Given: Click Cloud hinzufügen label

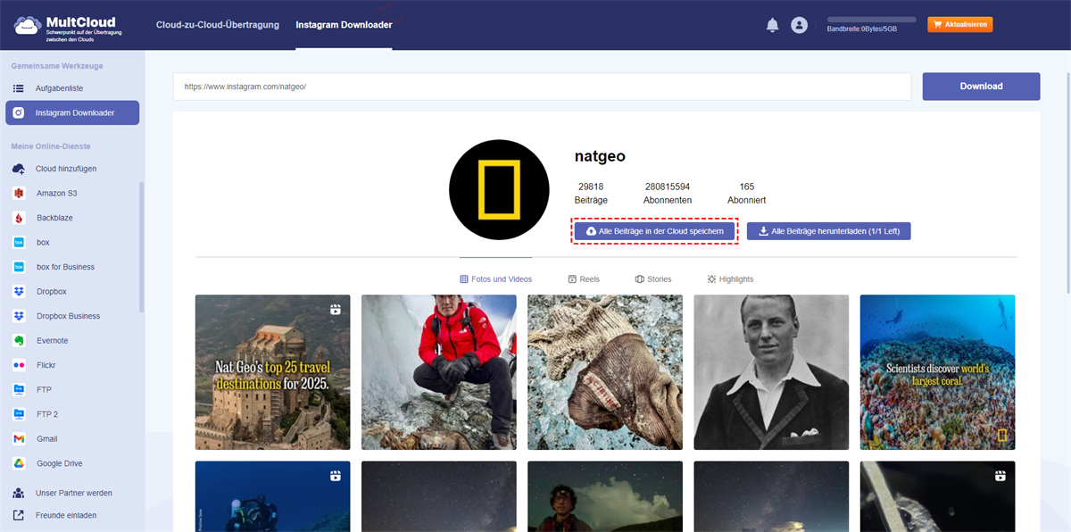Looking at the screenshot, I should [66, 169].
